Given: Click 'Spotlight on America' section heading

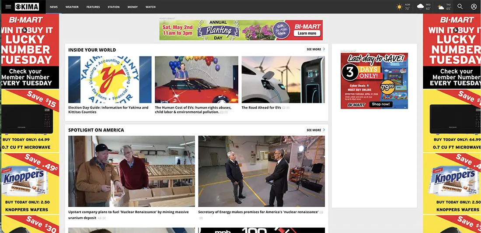Looking at the screenshot, I should pyautogui.click(x=96, y=130).
